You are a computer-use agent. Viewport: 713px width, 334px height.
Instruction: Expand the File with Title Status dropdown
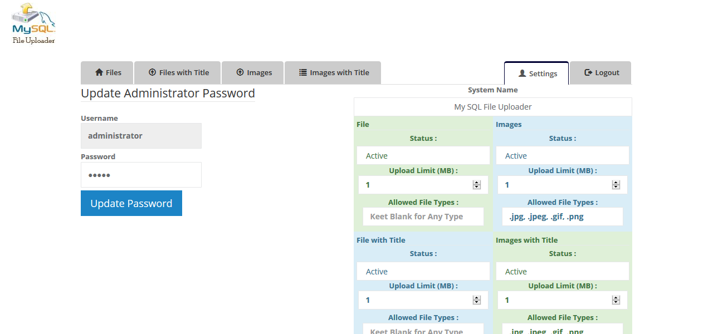click(x=423, y=271)
